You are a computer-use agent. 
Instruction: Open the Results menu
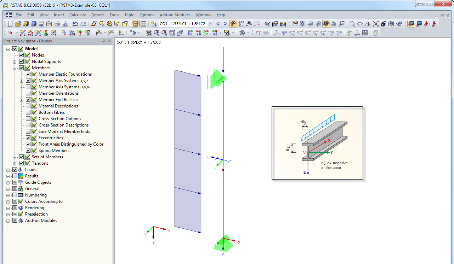pos(98,15)
